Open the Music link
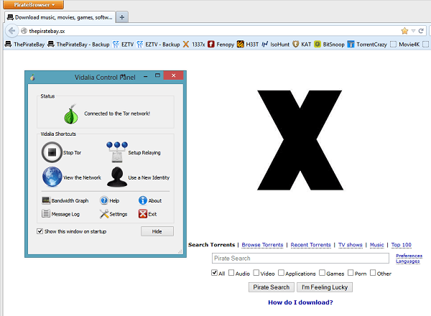The height and width of the screenshot is (316, 431). [x=376, y=245]
